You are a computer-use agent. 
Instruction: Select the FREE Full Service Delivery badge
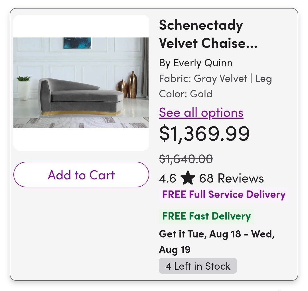(x=224, y=194)
